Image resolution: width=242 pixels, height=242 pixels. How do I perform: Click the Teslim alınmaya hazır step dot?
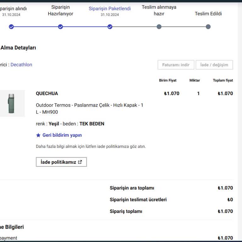159,27
